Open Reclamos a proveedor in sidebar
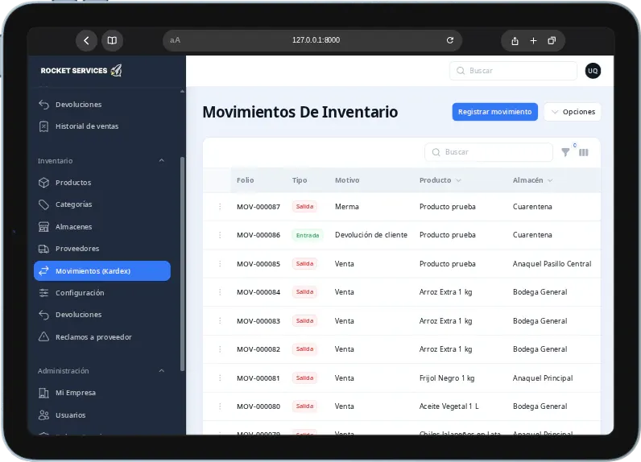641x462 pixels. coord(102,337)
